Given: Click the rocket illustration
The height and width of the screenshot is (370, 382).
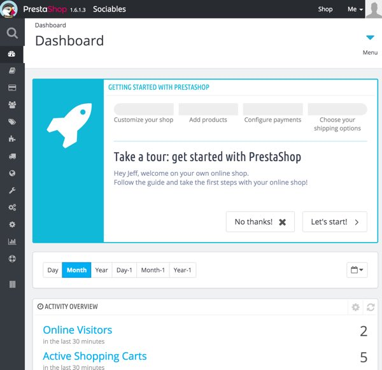Looking at the screenshot, I should tap(69, 125).
